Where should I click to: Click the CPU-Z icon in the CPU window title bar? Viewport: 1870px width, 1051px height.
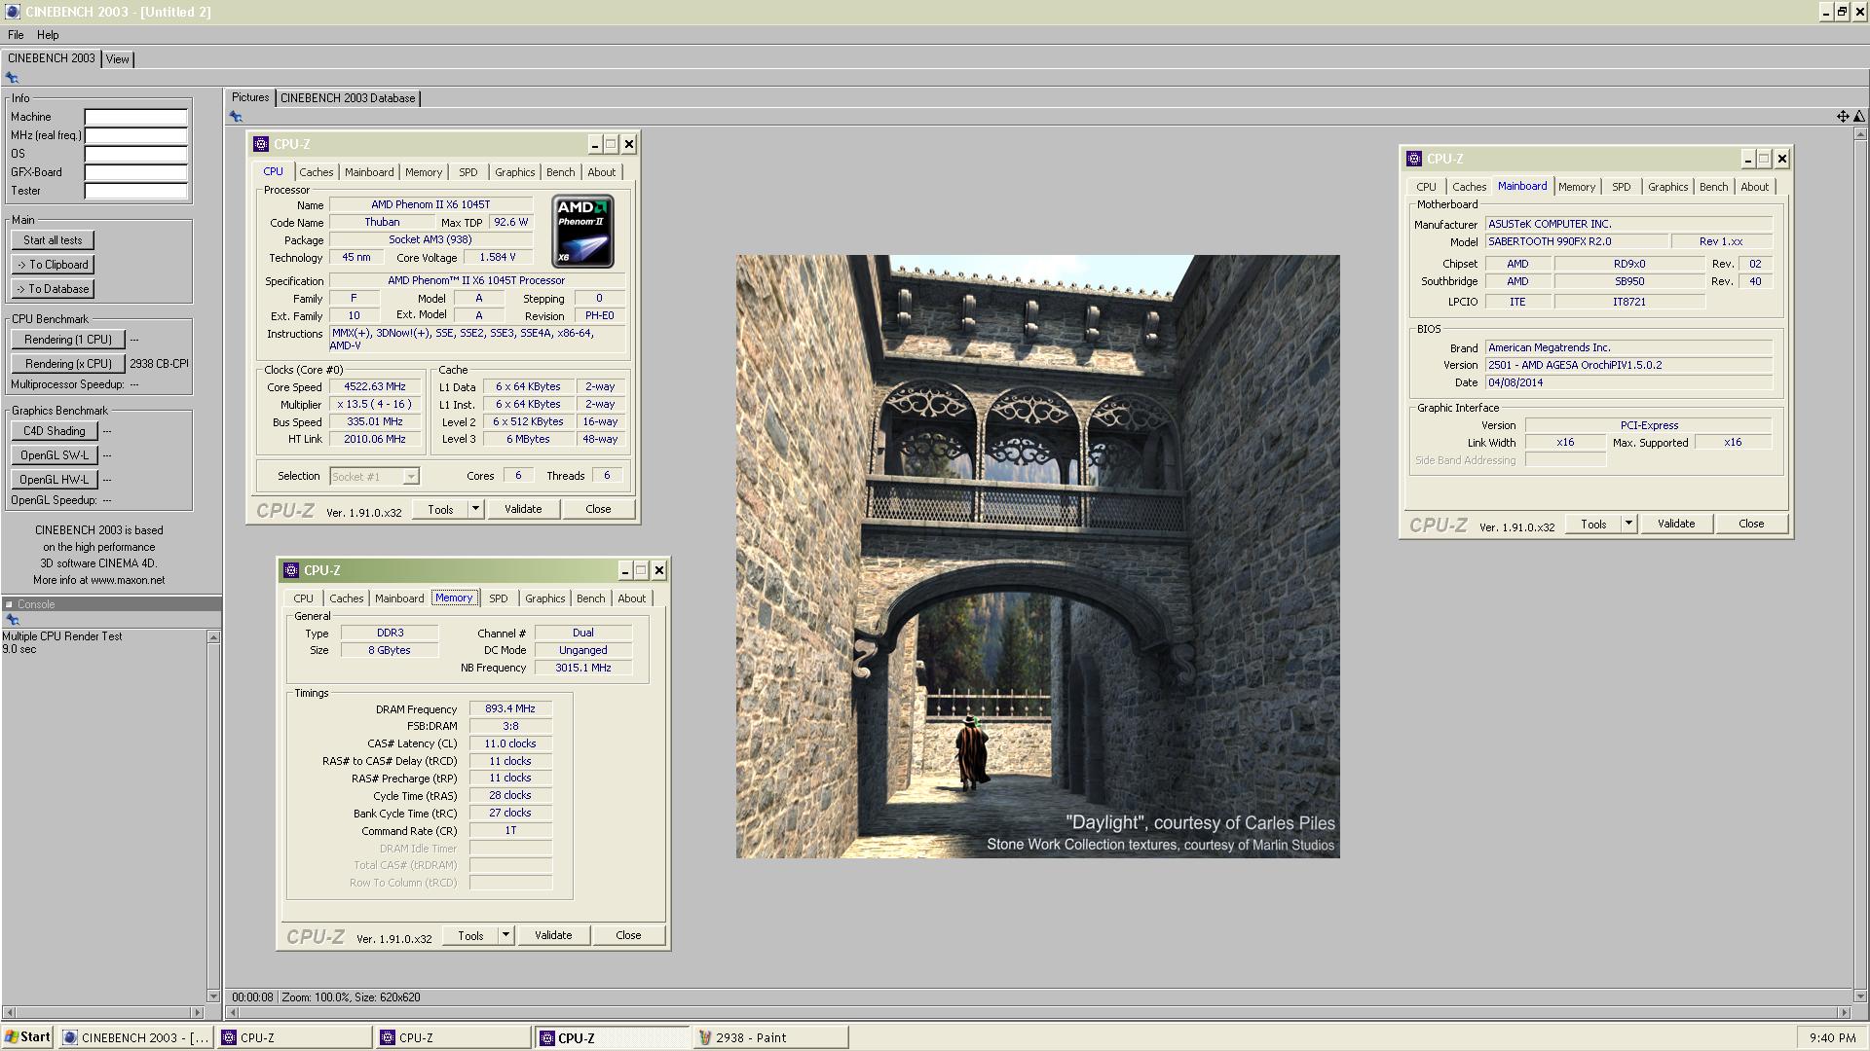pos(261,144)
